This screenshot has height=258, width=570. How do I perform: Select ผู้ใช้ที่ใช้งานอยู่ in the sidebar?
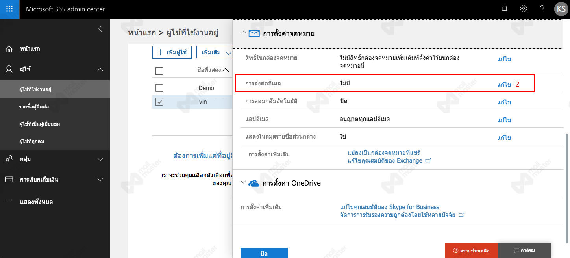tap(55, 89)
